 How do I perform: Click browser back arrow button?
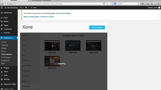coord(2,4)
